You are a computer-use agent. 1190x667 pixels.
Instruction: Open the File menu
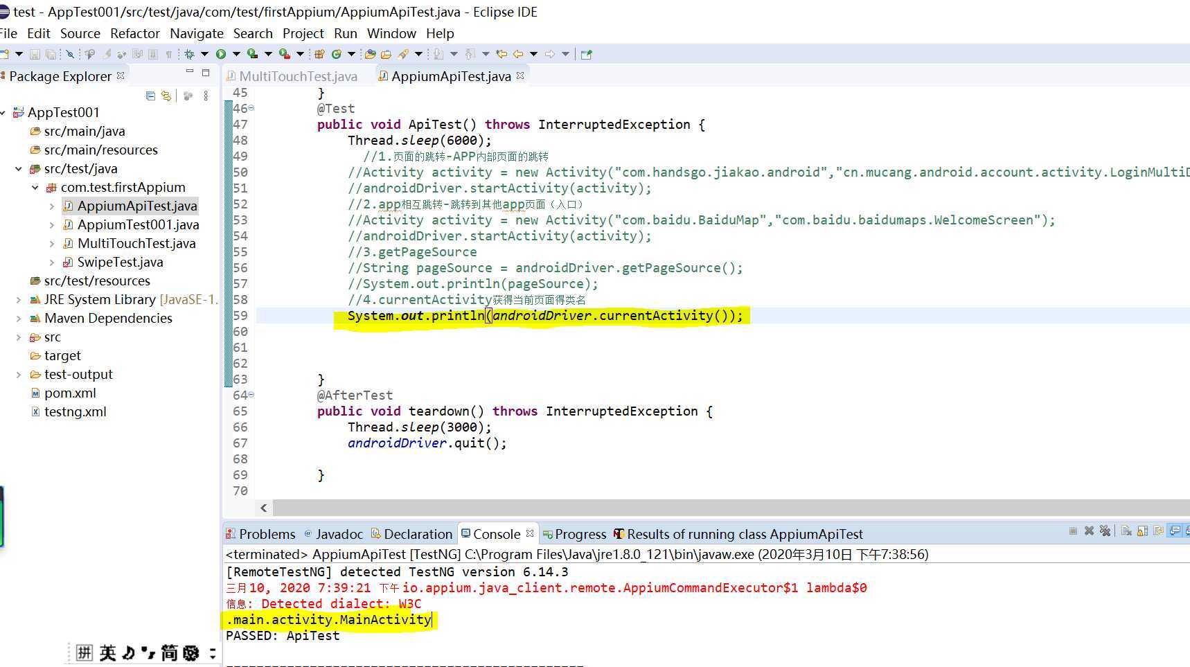pyautogui.click(x=8, y=33)
